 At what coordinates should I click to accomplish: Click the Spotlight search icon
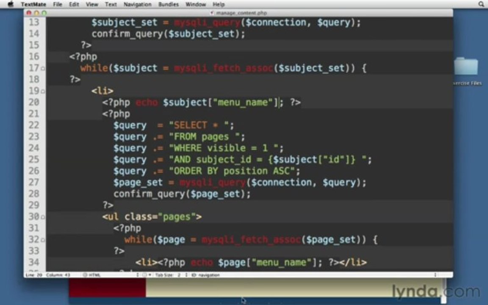tap(481, 4)
